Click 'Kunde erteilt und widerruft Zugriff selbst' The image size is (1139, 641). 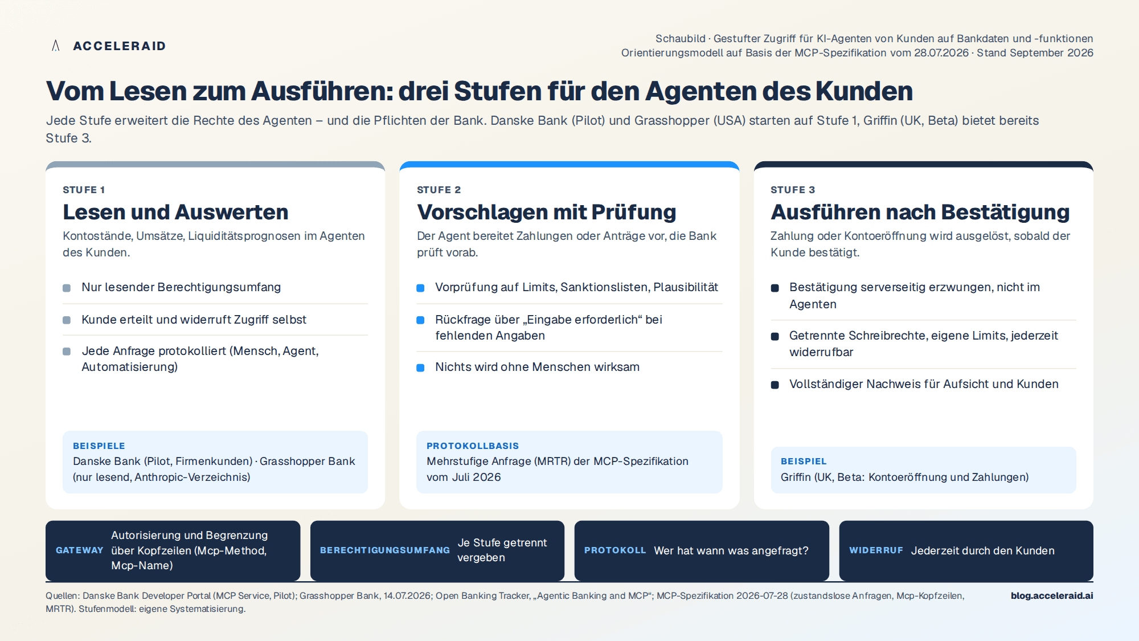(x=194, y=320)
